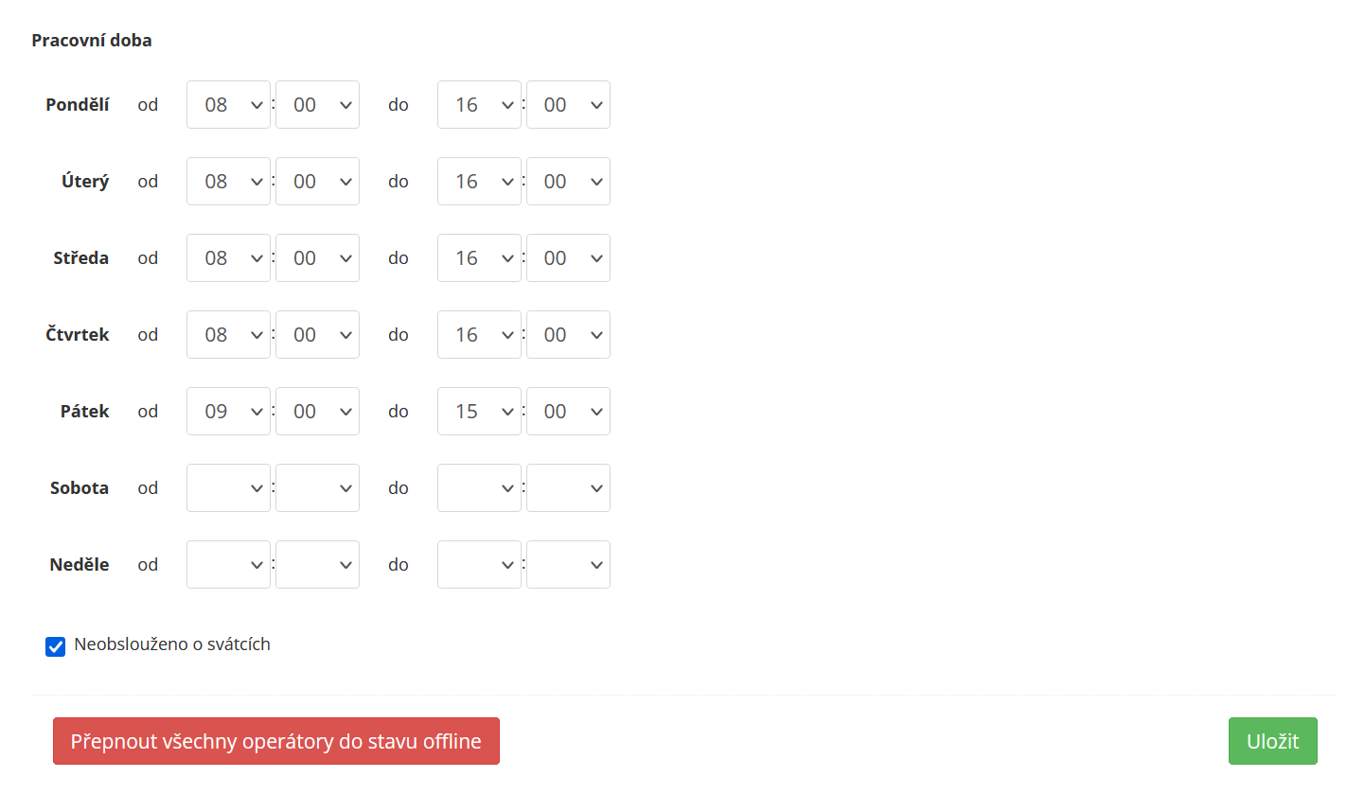
Task: Change Středa start minute select
Action: tap(317, 258)
